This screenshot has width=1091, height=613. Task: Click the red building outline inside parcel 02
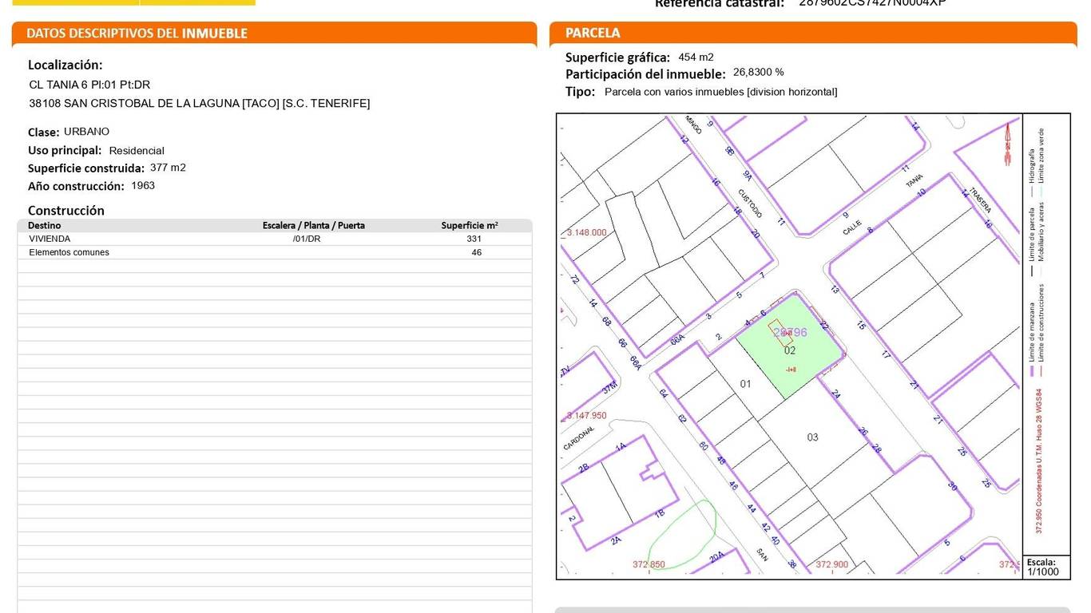pos(780,330)
